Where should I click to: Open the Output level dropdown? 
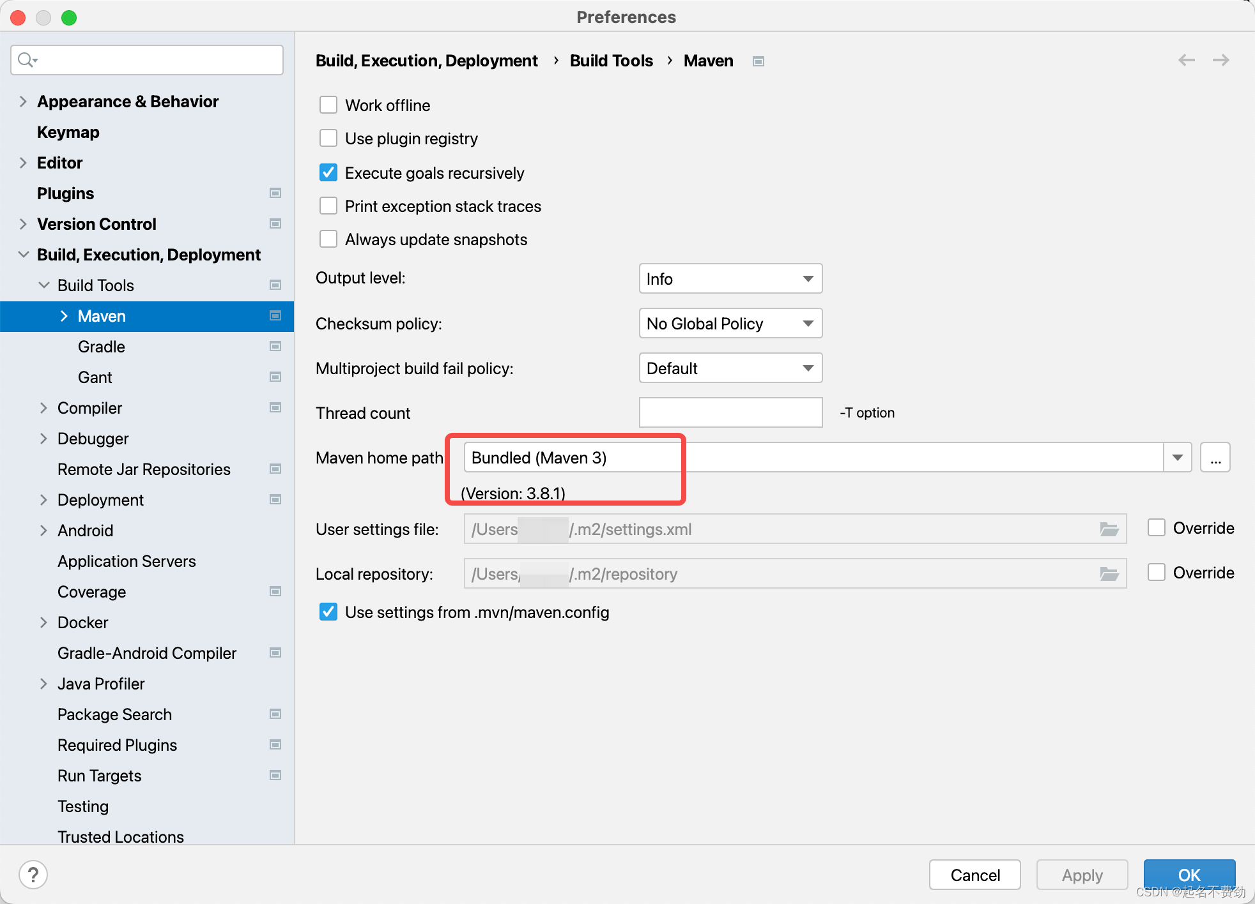click(730, 278)
